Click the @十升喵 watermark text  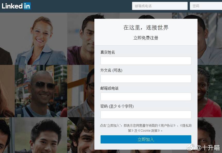point(208,148)
